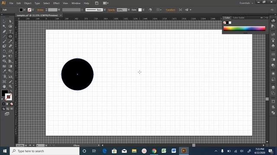The width and height of the screenshot is (277, 155).
Task: Select the Scale tool
Action: tap(10, 51)
